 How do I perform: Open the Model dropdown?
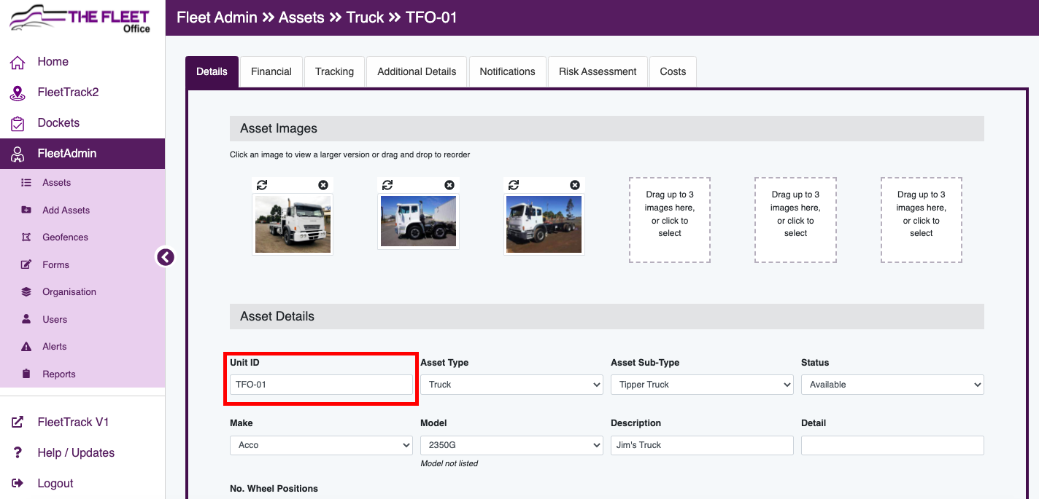[511, 445]
